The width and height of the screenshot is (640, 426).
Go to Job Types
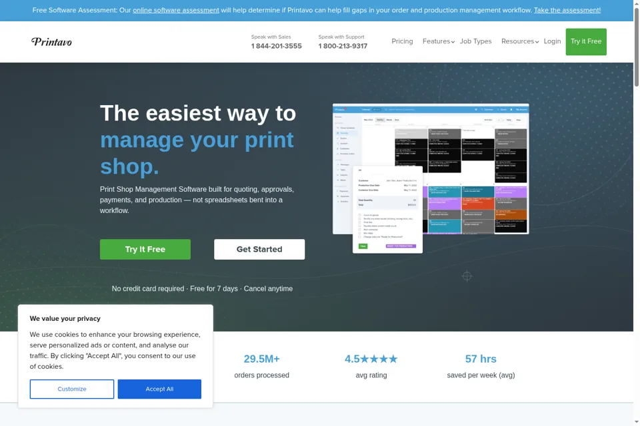pos(475,41)
